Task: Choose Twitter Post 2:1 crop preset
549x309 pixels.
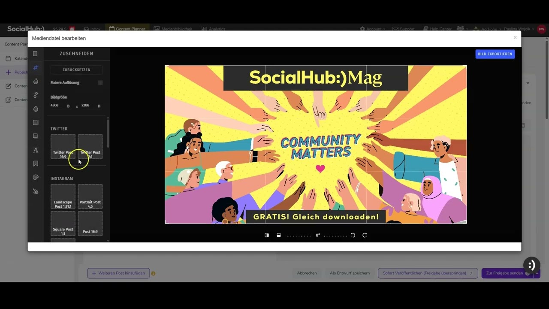Action: (90, 147)
